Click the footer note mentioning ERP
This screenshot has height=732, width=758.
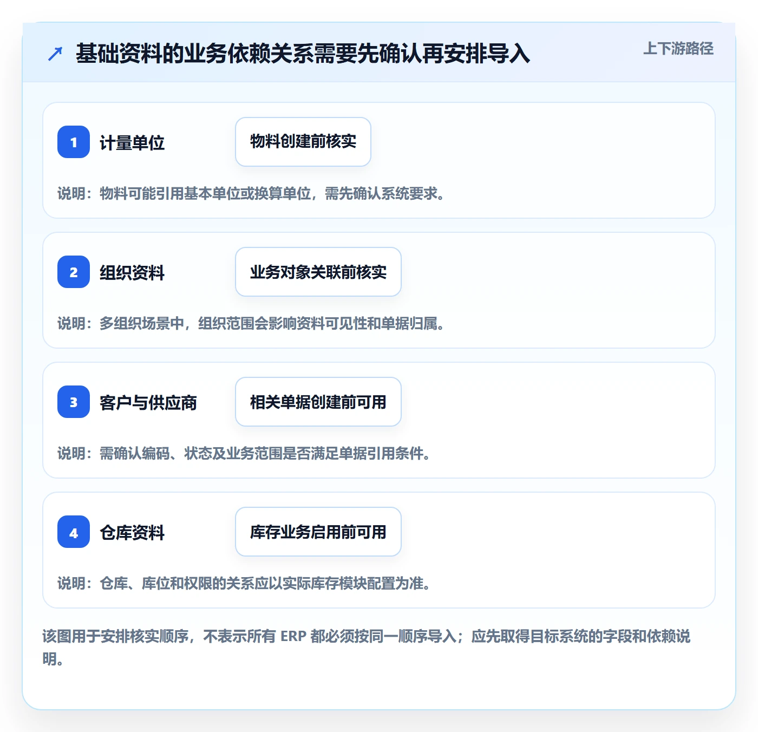[x=367, y=647]
